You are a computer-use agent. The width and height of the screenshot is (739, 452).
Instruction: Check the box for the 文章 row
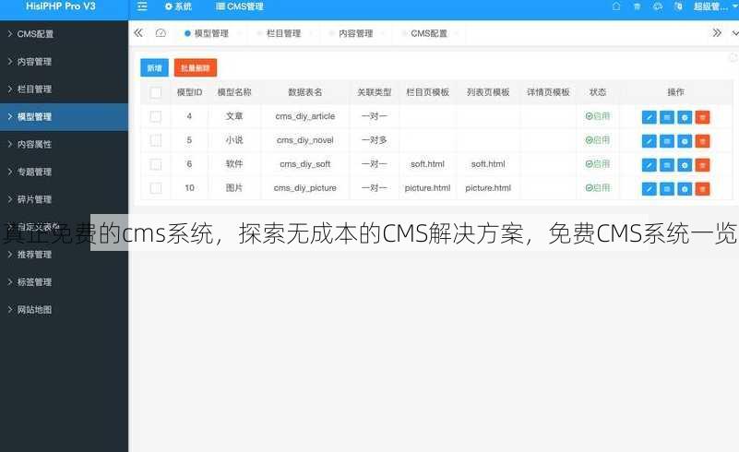[x=156, y=116]
